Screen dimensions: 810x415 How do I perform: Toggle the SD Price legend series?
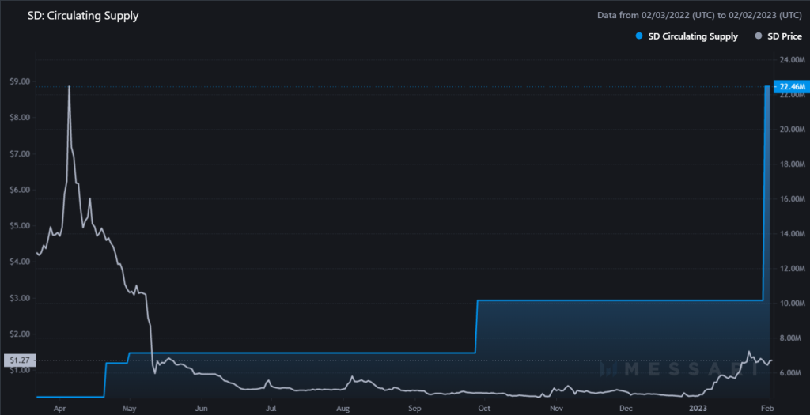point(779,36)
